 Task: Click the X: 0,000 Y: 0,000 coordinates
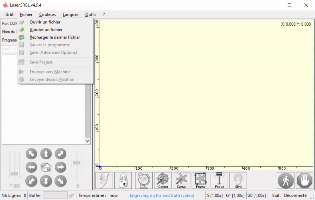click(x=296, y=24)
